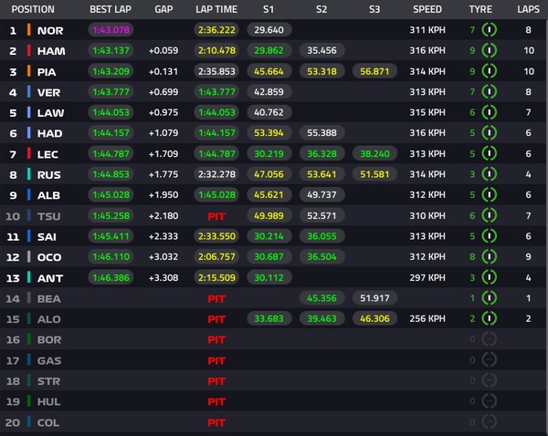Viewport: 548px width, 436px height.
Task: Click the PIT label in GAS's row
Action: (216, 360)
